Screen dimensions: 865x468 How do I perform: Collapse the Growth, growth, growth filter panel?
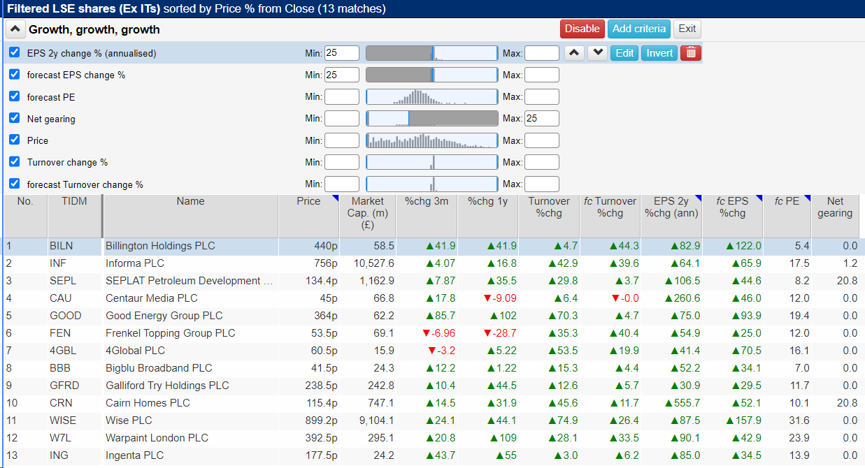coord(15,29)
